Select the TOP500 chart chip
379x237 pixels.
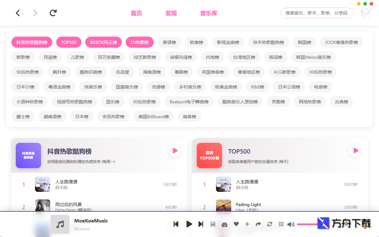pos(69,42)
